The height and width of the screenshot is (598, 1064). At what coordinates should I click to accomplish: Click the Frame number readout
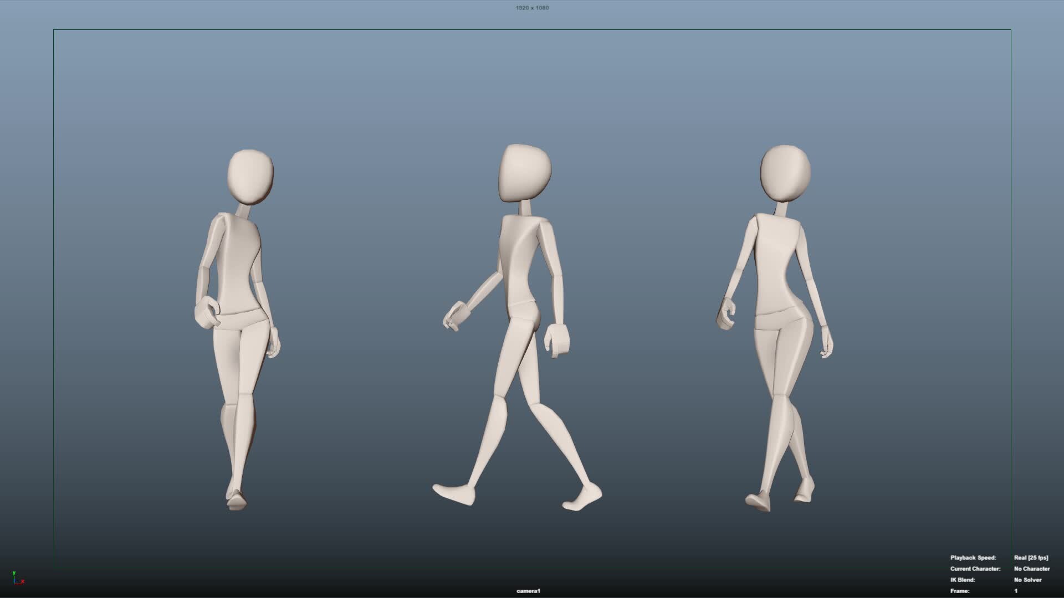click(x=1016, y=591)
